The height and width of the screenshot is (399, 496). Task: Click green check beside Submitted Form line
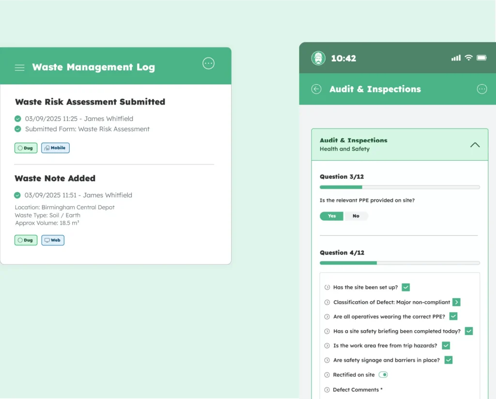tap(18, 129)
